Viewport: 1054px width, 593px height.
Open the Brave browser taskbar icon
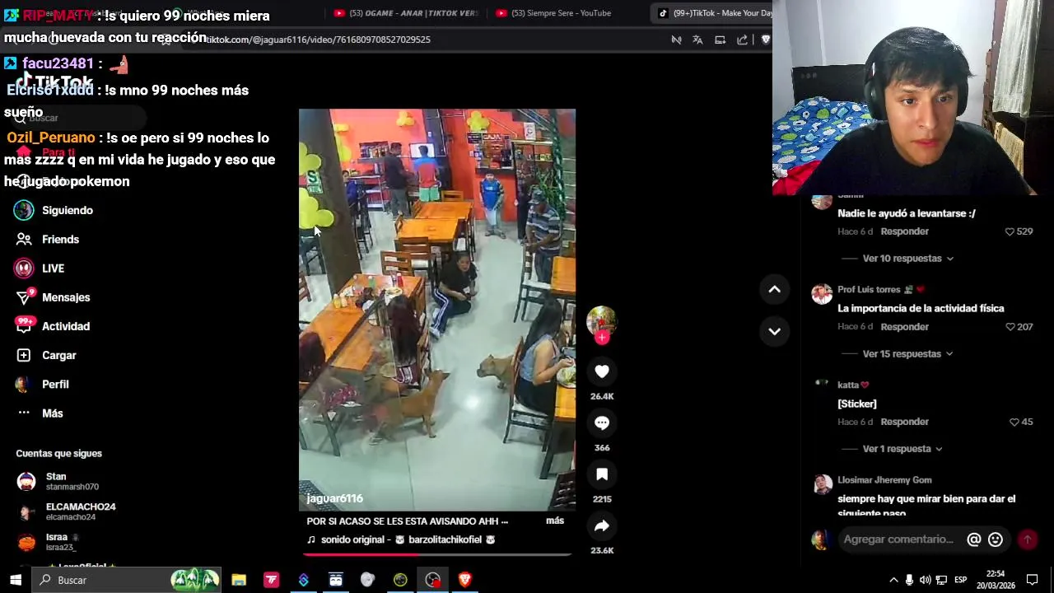(464, 580)
